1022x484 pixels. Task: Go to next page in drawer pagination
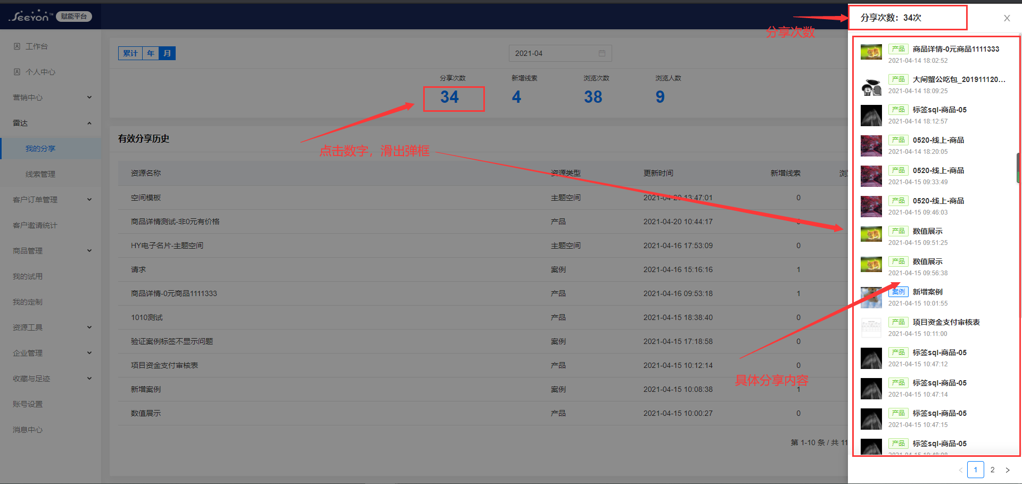tap(1007, 470)
